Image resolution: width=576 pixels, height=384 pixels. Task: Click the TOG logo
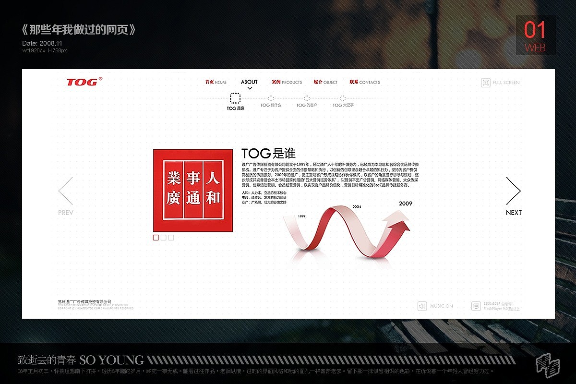point(84,82)
